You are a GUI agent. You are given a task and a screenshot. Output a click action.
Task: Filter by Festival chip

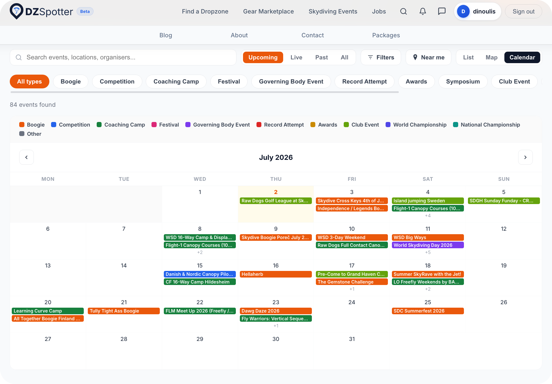[x=229, y=82]
